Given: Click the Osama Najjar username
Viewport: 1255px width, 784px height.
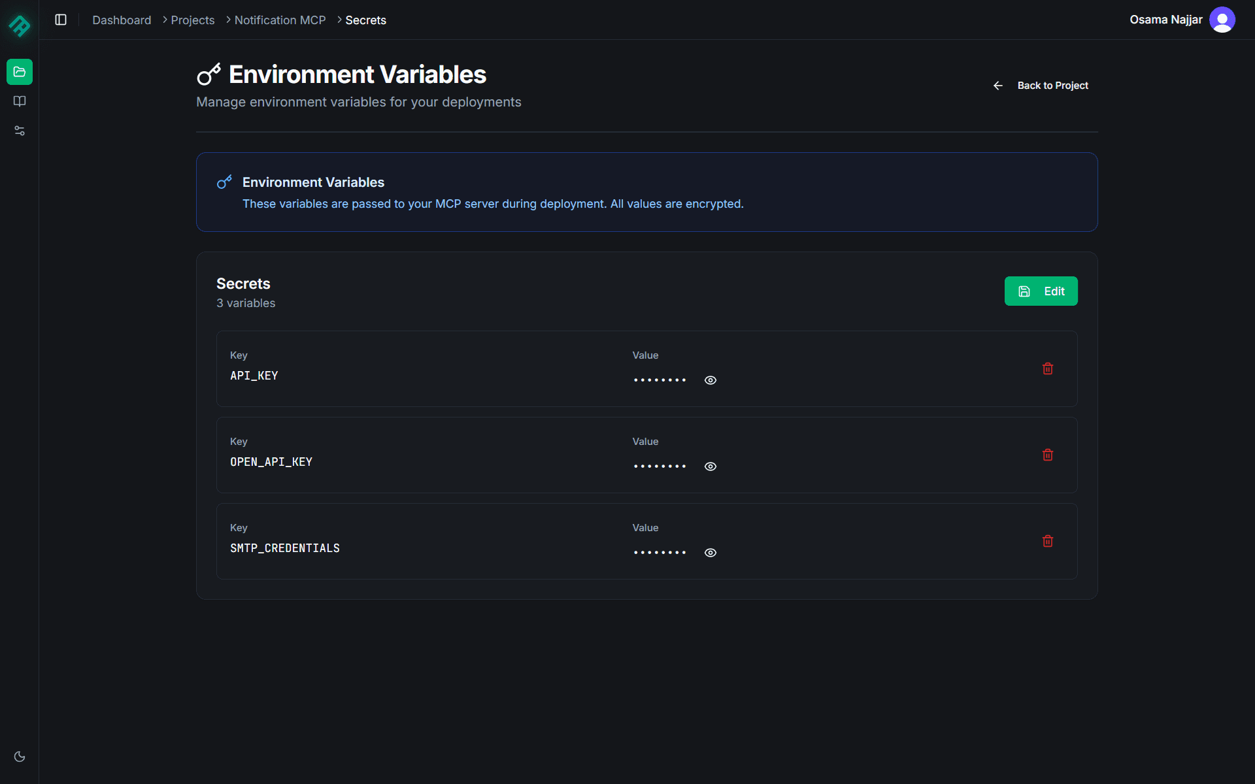Looking at the screenshot, I should [1165, 20].
